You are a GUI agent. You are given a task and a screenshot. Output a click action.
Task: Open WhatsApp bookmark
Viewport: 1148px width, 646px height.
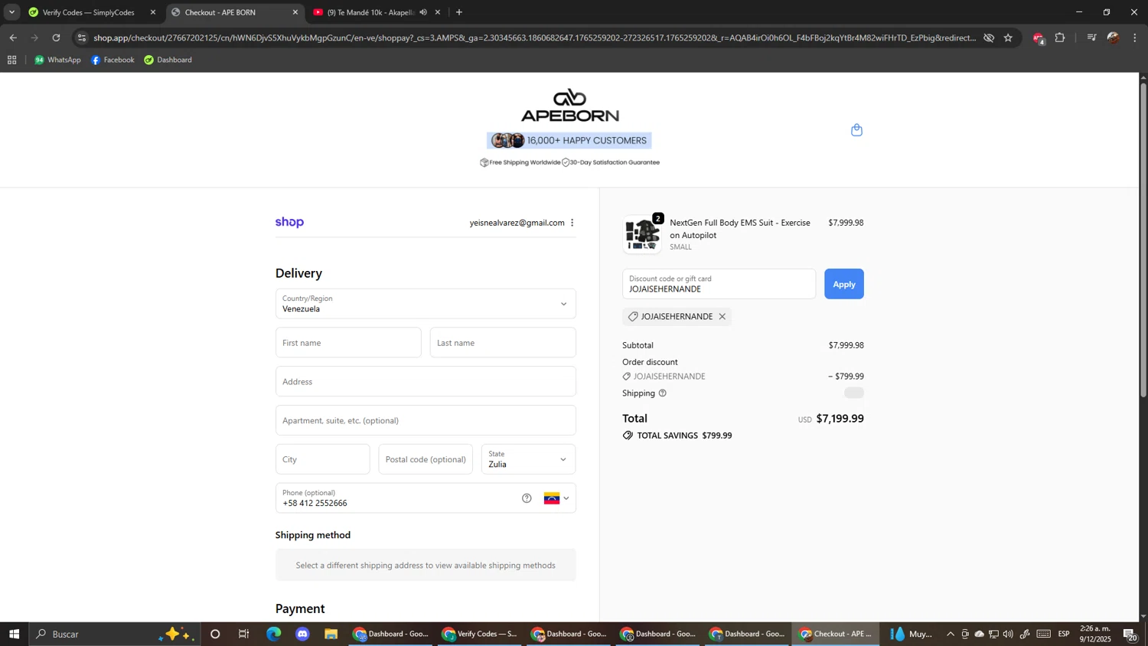pyautogui.click(x=57, y=60)
